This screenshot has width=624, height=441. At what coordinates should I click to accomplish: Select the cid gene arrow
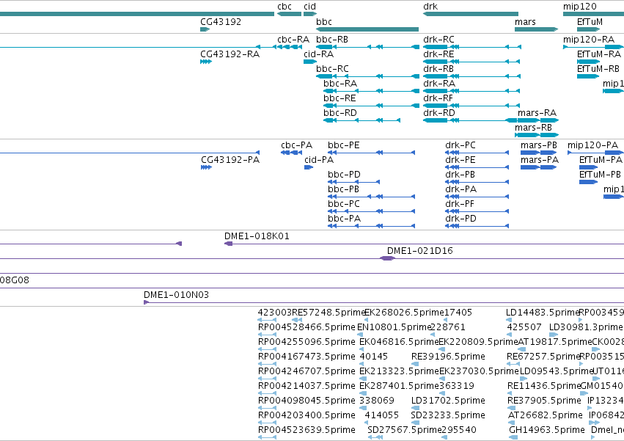[x=310, y=14]
